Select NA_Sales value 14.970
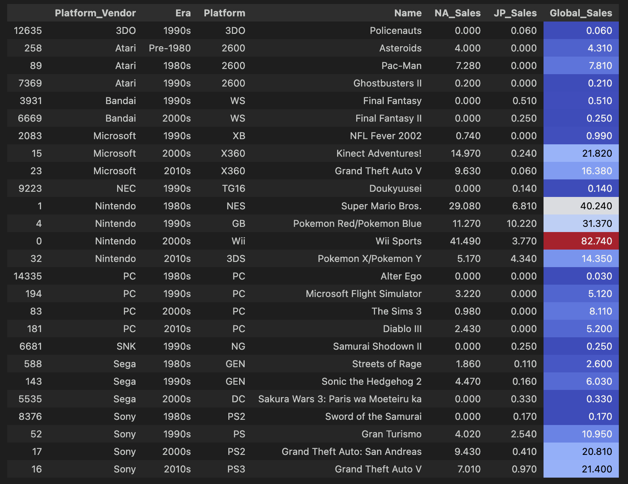Screen dimensions: 628x484 tap(466, 153)
